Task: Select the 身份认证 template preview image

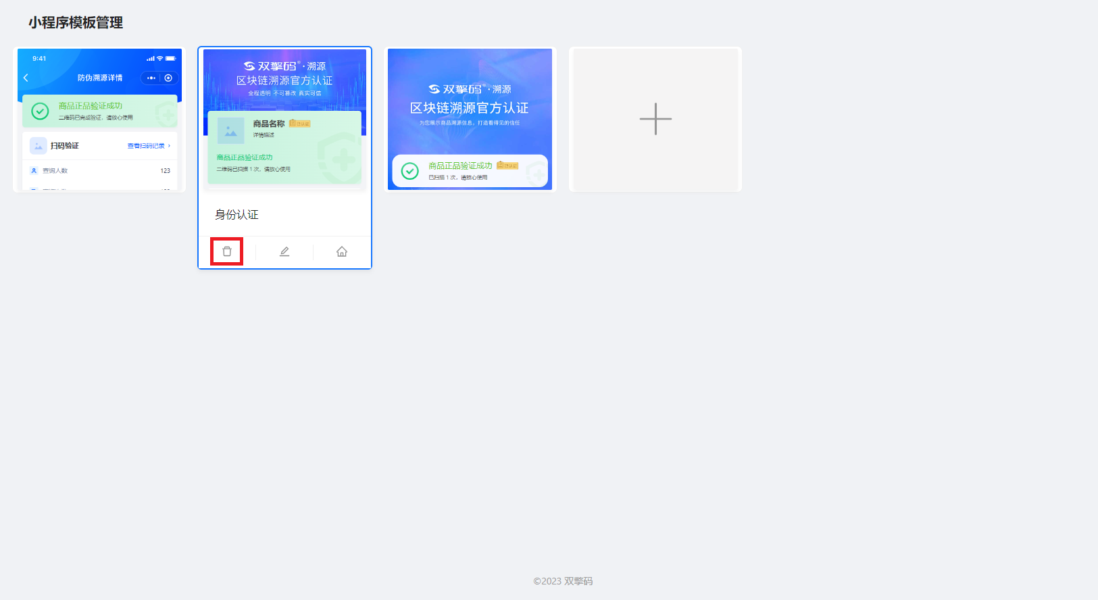Action: (x=284, y=120)
